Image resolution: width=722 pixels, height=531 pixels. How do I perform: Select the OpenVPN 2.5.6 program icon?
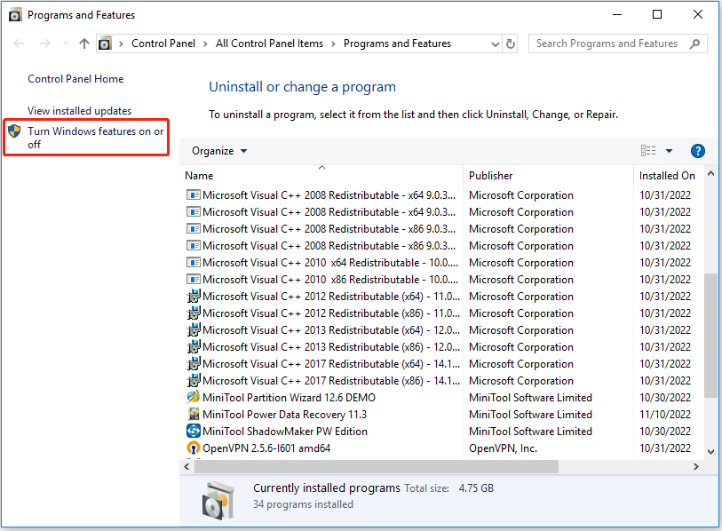tap(193, 448)
